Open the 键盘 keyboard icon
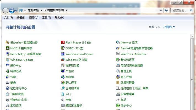 [x=7, y=83]
